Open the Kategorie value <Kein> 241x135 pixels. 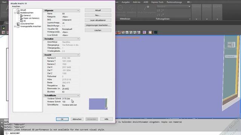[71, 16]
